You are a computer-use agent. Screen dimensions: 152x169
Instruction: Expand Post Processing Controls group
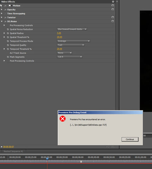4,61
